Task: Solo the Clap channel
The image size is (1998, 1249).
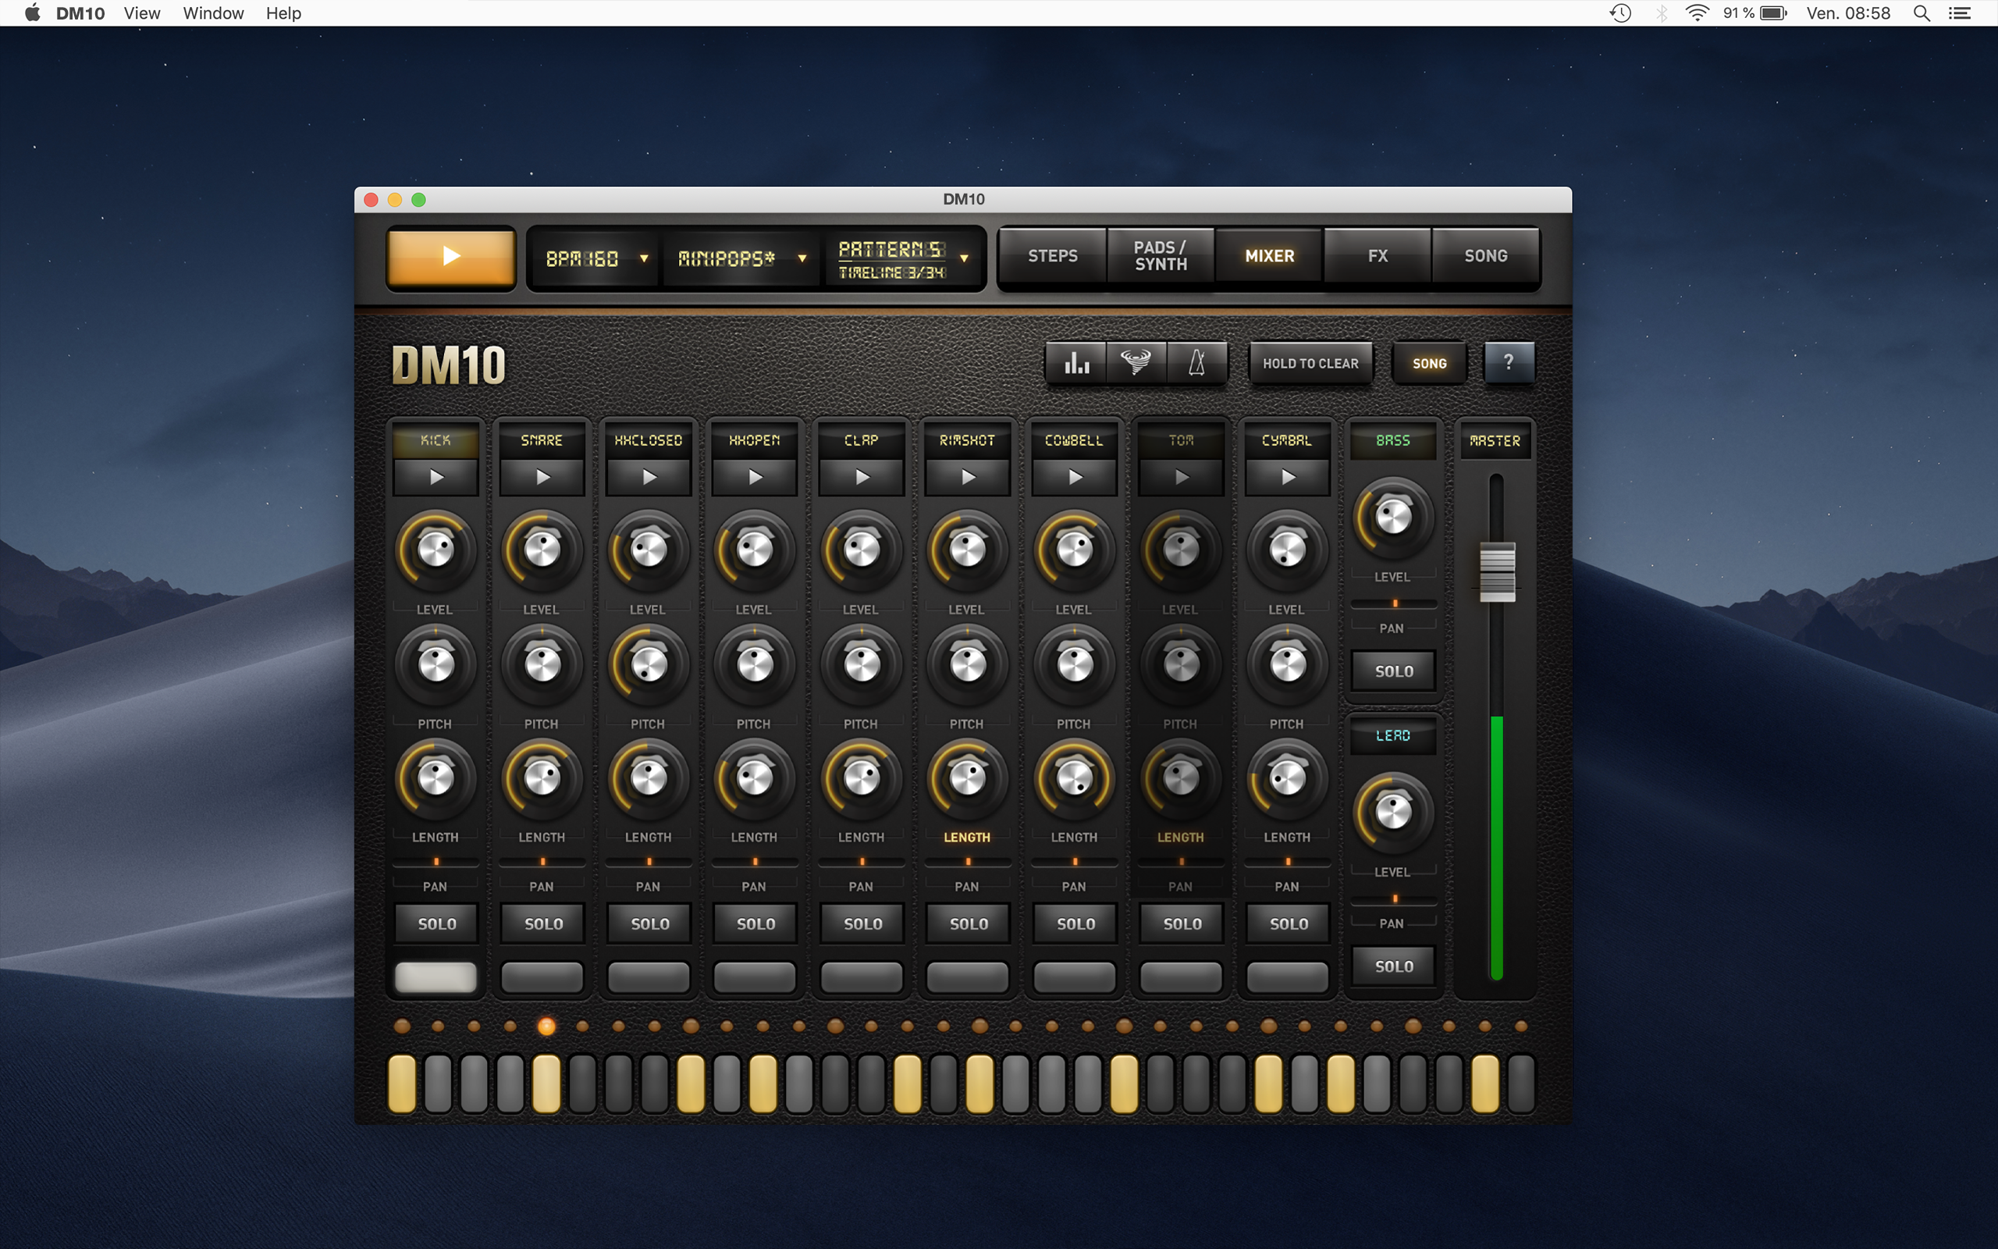Action: (862, 923)
